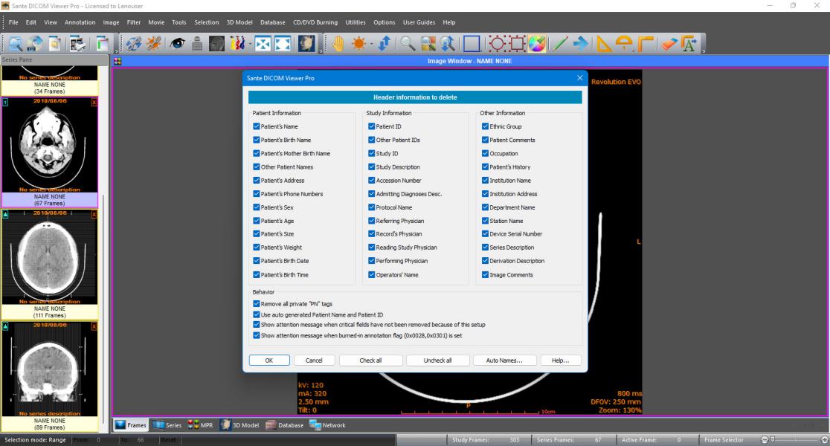Uncheck the Patient's Name checkbox

(x=256, y=126)
